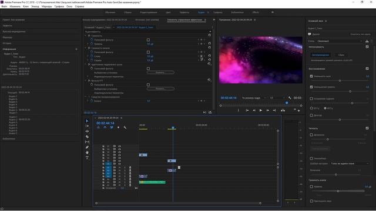Viewport: 376px width, 211px height.
Task: Toggle bypass checkbox under channel volume effect
Action: pyautogui.click(x=148, y=52)
